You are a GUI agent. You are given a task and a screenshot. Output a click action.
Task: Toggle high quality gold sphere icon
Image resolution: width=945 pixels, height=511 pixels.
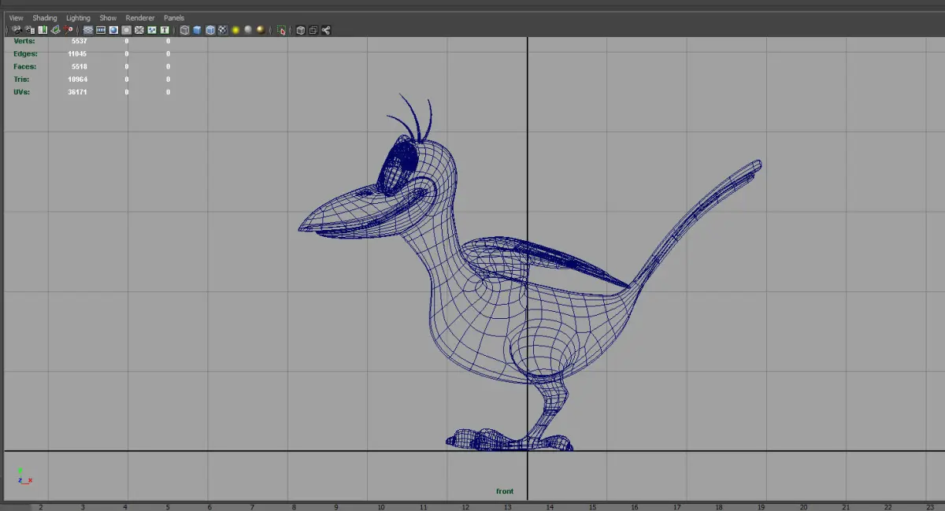pyautogui.click(x=261, y=30)
